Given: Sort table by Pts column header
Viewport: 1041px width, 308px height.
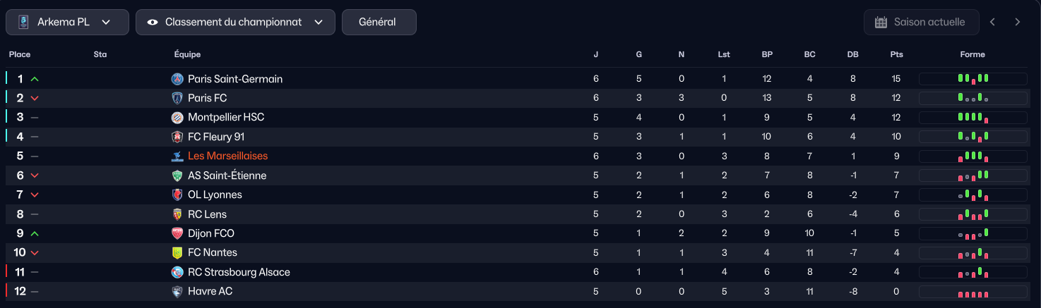Looking at the screenshot, I should point(896,54).
